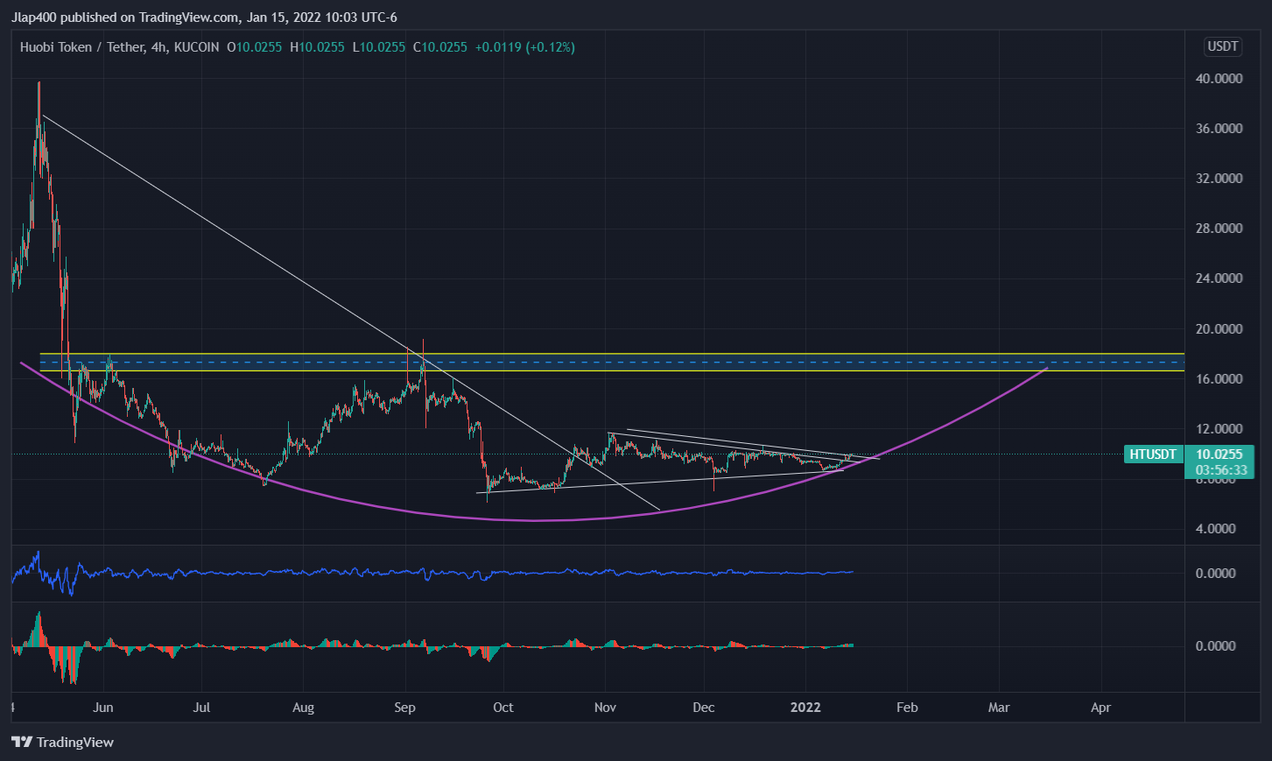Select the blue resistance zone rectangle

coord(613,362)
